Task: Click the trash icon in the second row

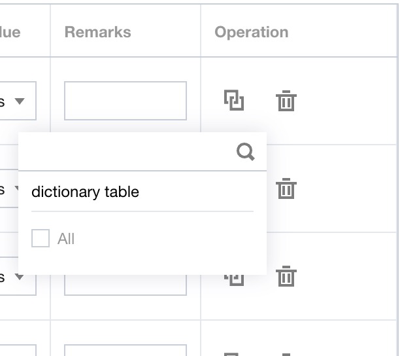Action: tap(286, 188)
